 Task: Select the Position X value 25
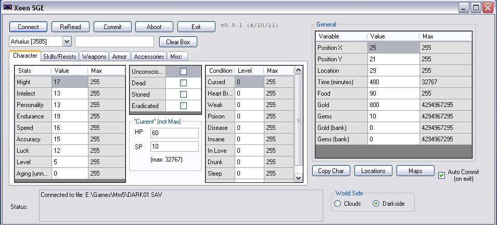coord(393,48)
